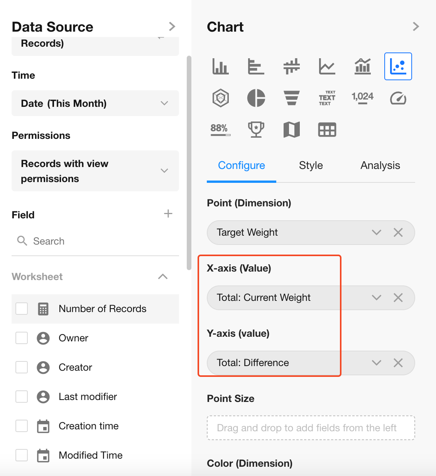
Task: Enable the Creation time checkbox
Action: point(22,426)
